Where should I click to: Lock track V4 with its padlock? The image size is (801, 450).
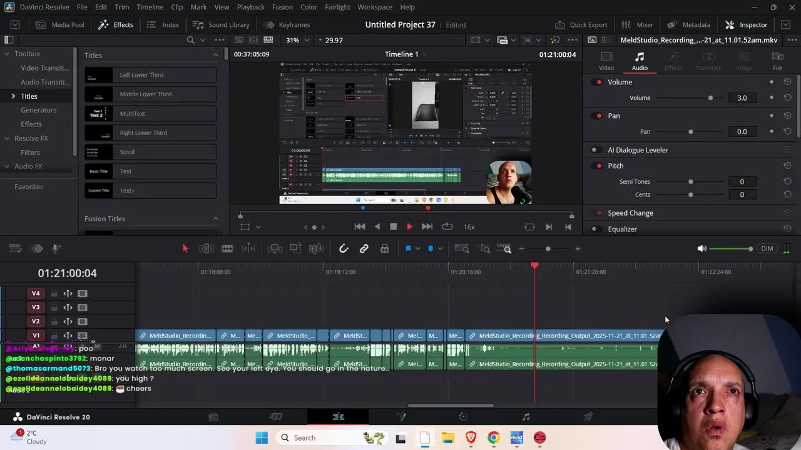[54, 294]
